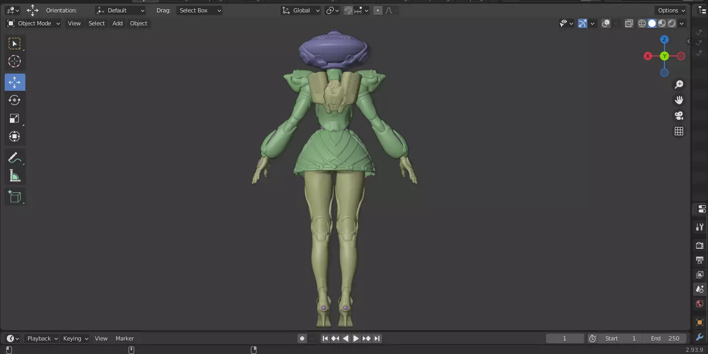Image resolution: width=708 pixels, height=354 pixels.
Task: Select the Annotate pencil tool
Action: click(15, 158)
